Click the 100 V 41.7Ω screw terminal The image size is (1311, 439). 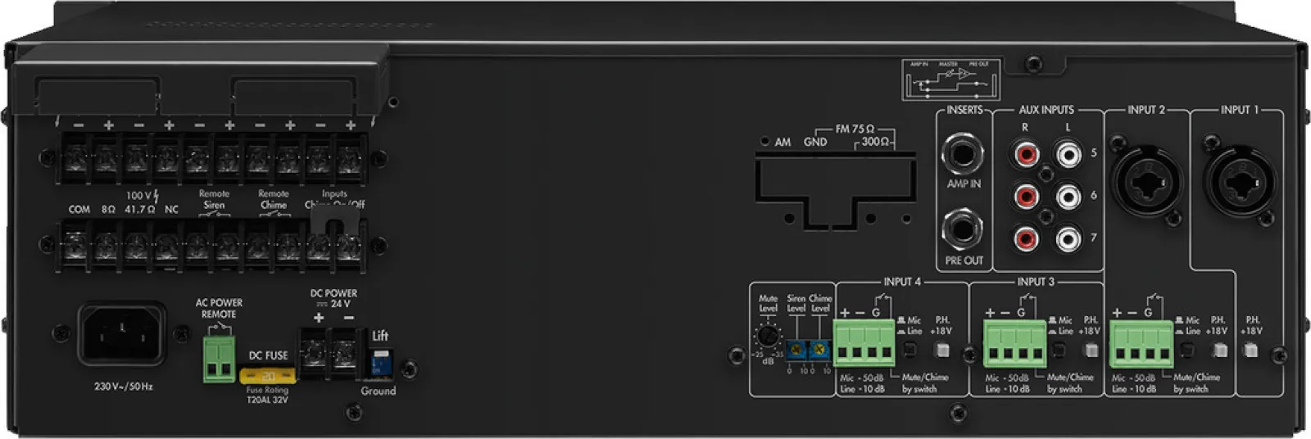tap(136, 247)
